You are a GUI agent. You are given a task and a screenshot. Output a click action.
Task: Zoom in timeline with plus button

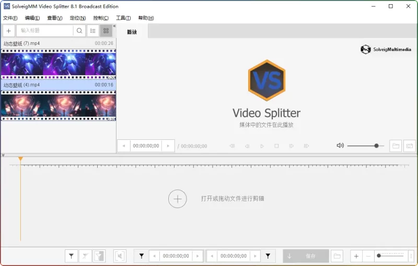click(x=356, y=256)
